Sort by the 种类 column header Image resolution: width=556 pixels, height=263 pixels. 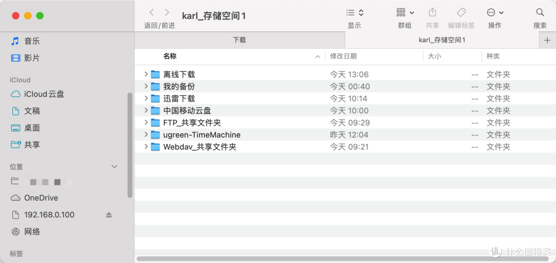tap(493, 57)
